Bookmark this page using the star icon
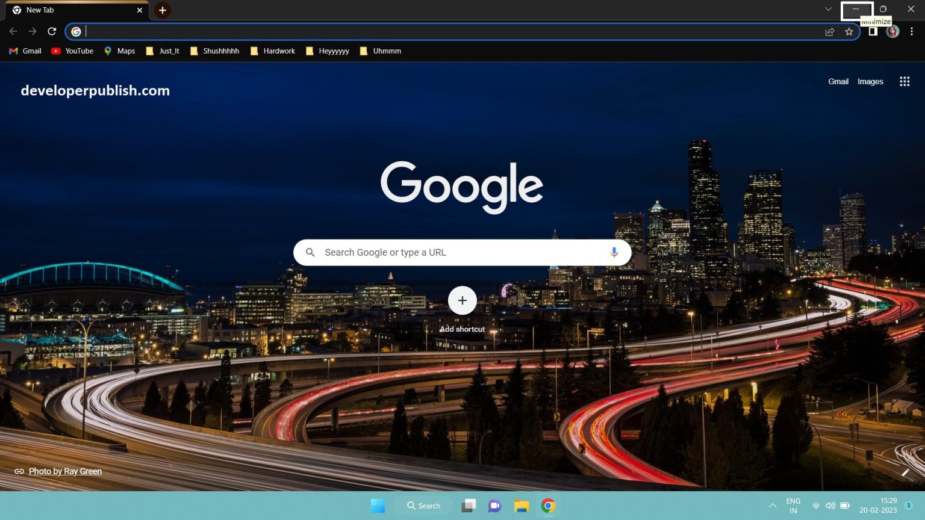The height and width of the screenshot is (520, 925). point(849,31)
